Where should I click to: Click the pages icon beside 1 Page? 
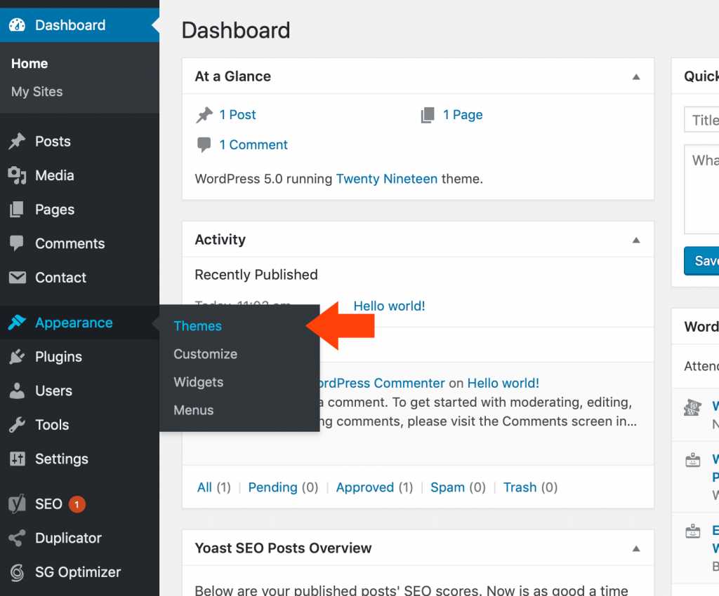(428, 115)
